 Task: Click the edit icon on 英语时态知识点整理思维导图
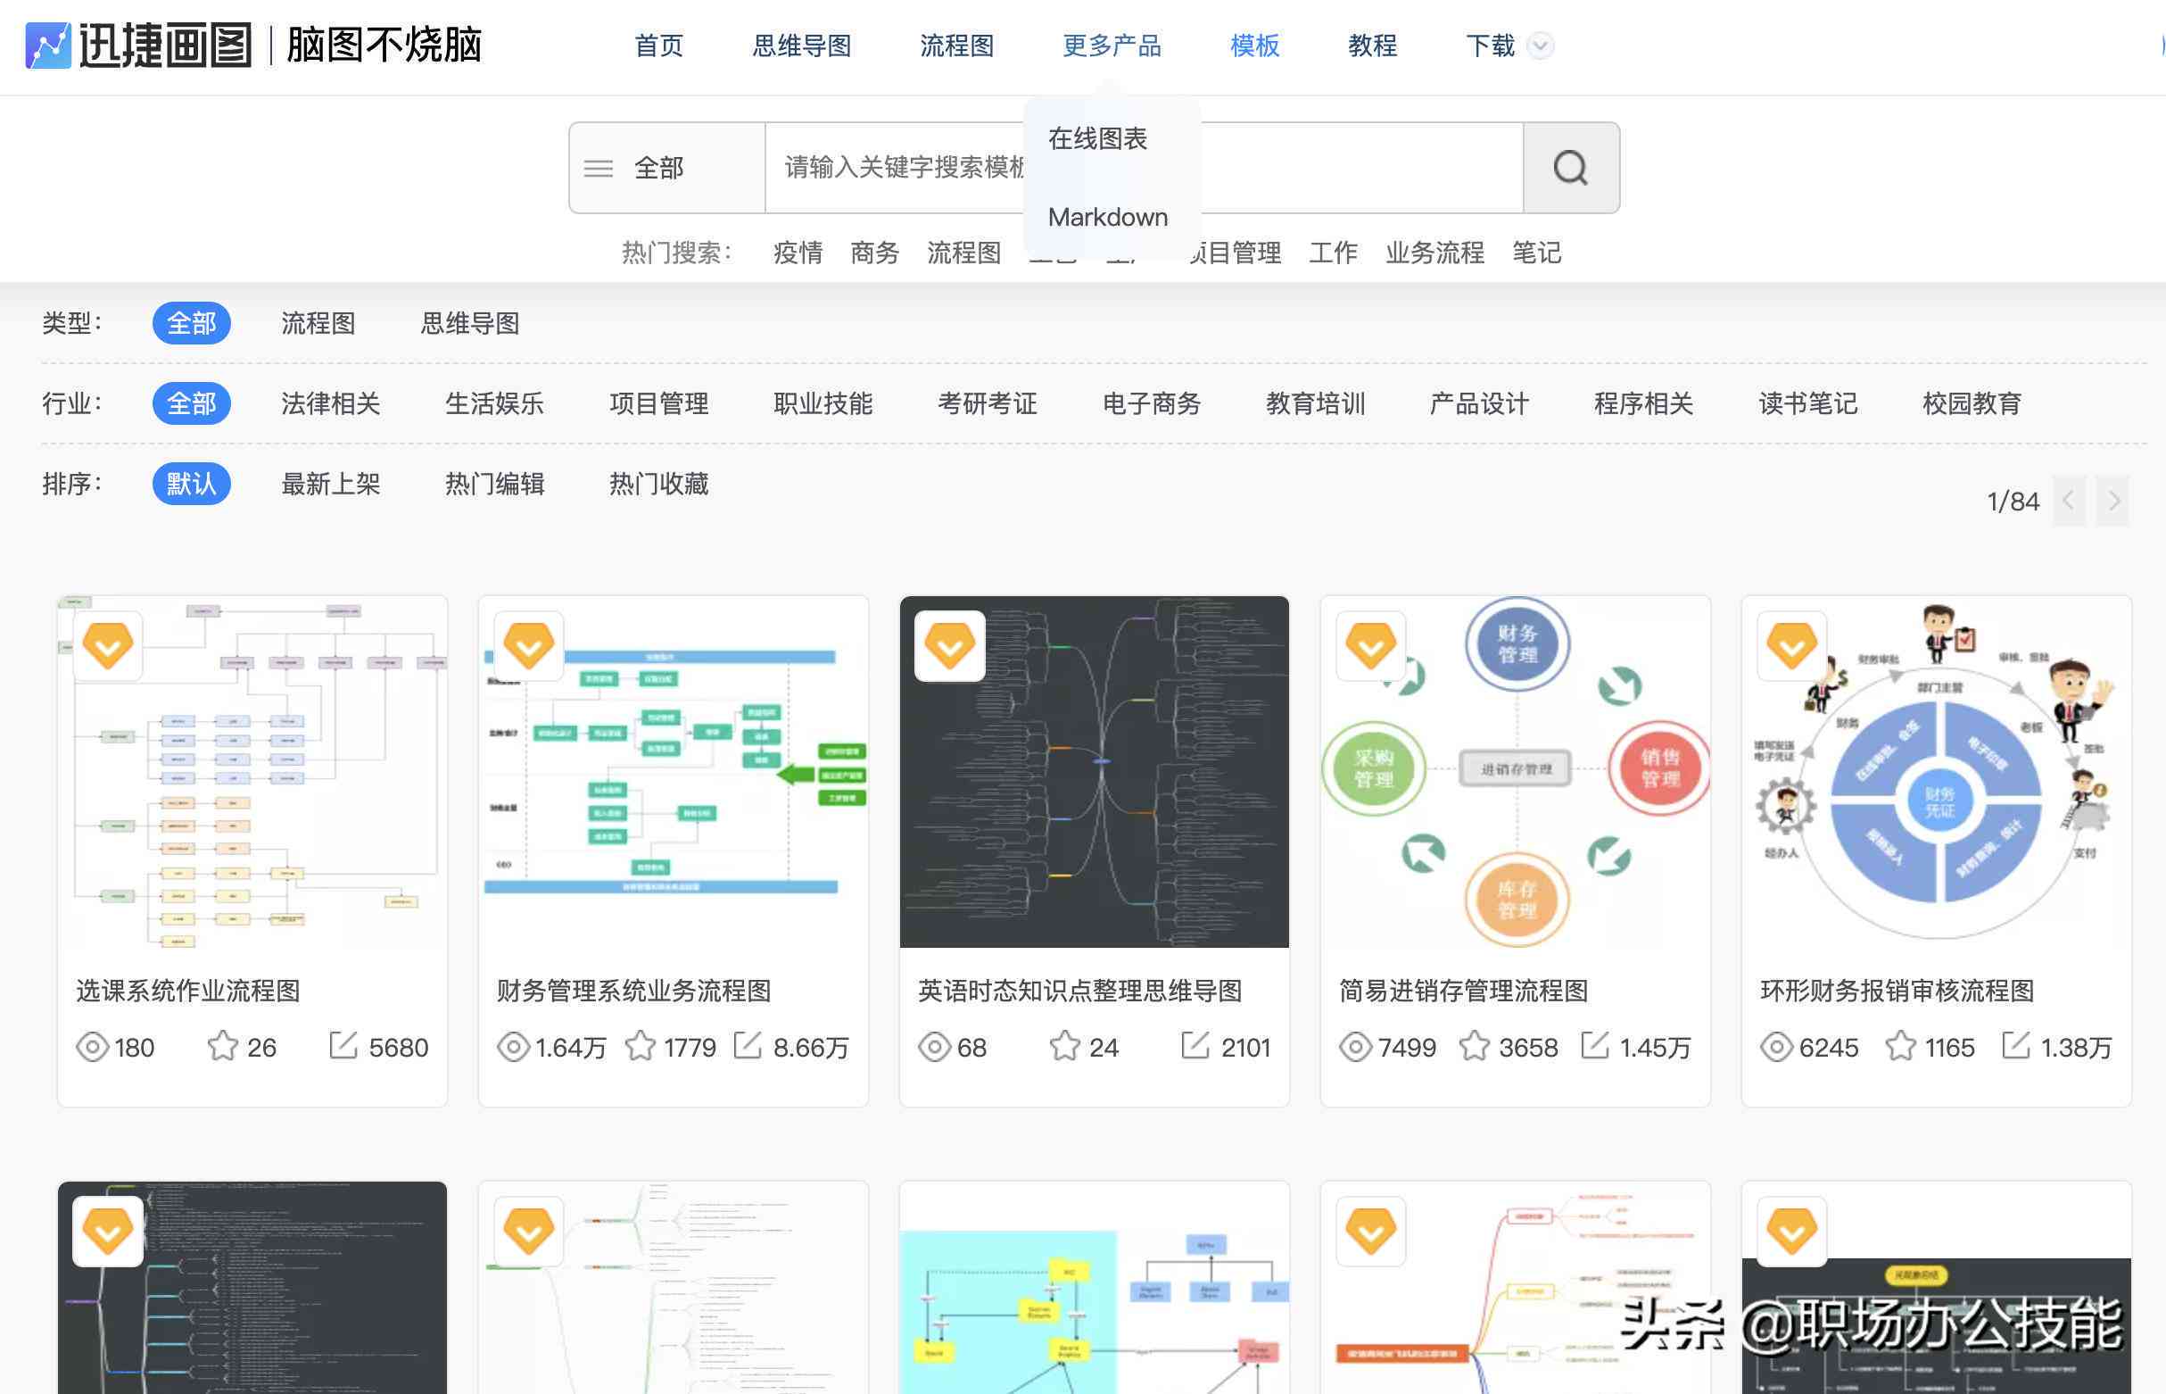click(x=1195, y=1046)
